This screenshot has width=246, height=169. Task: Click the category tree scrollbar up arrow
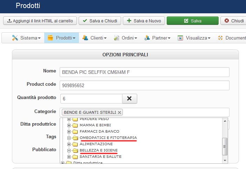[225, 121]
